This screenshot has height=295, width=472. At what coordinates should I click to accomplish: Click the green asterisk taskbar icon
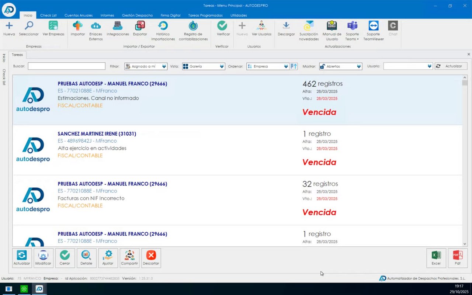[x=24, y=289]
